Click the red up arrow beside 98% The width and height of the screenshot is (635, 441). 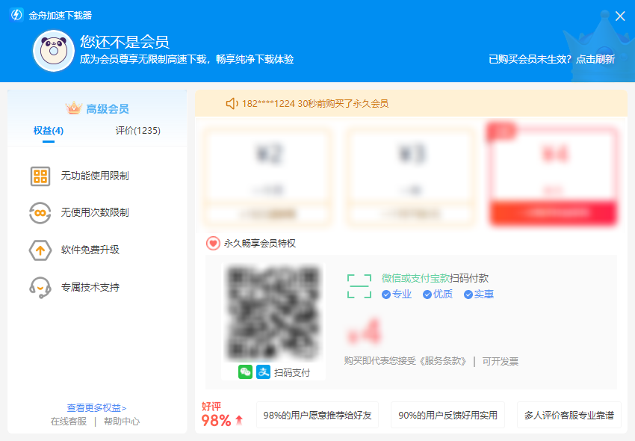pos(239,420)
